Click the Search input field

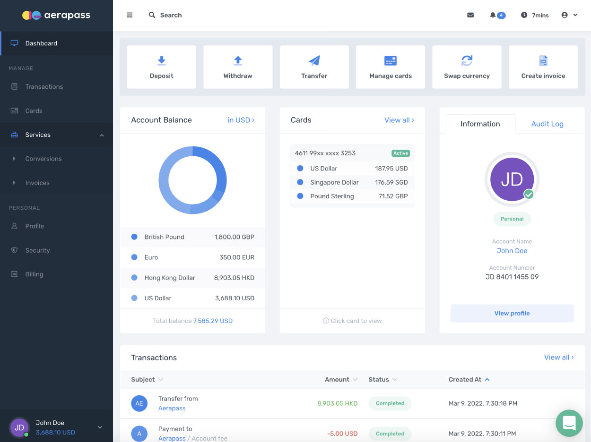171,15
